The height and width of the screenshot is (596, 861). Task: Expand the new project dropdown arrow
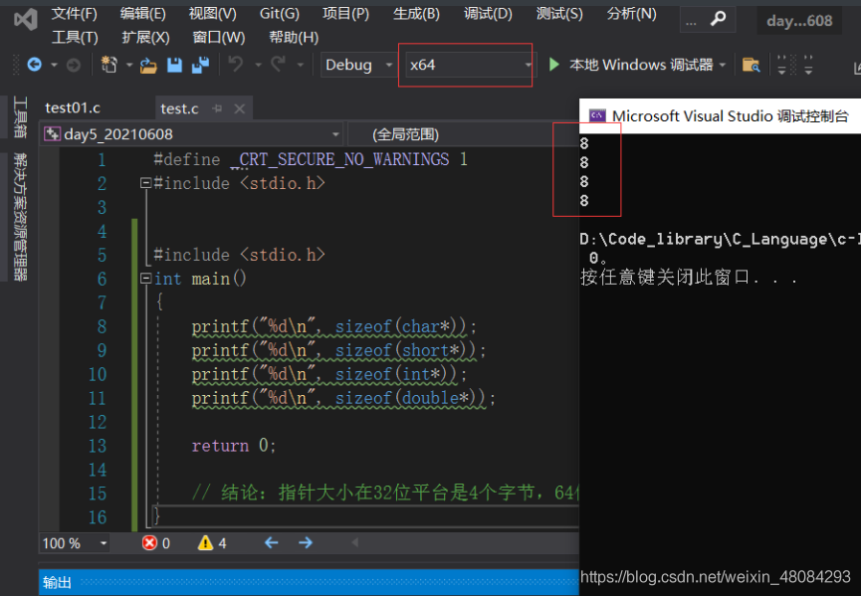(x=129, y=65)
